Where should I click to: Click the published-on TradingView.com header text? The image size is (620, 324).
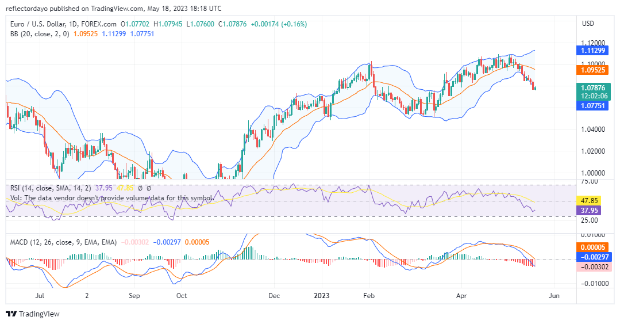point(113,8)
